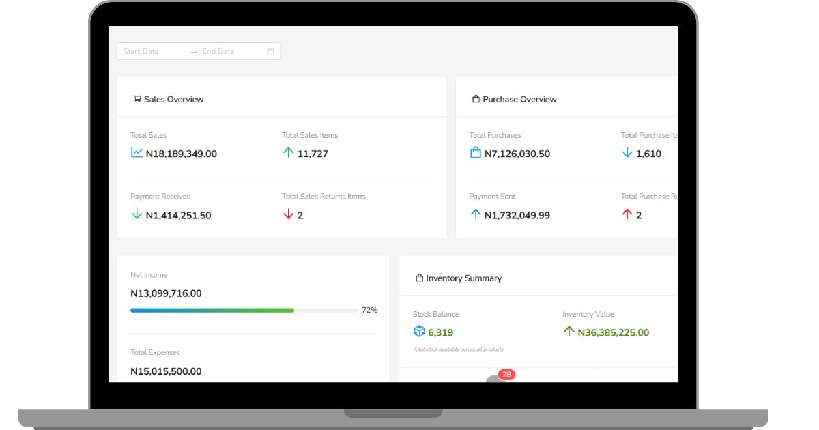Image resolution: width=819 pixels, height=430 pixels.
Task: Click the Net income label
Action: coord(149,275)
